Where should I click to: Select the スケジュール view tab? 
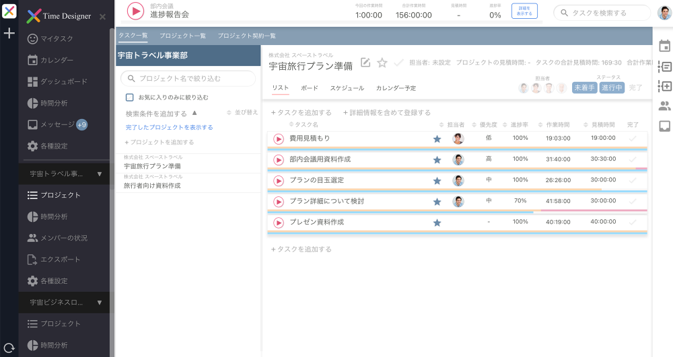(x=347, y=88)
